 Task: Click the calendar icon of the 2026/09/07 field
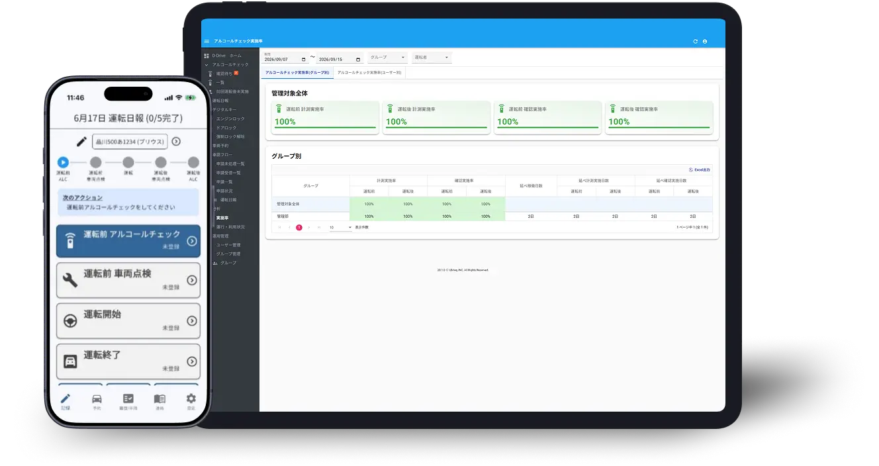[x=303, y=60]
